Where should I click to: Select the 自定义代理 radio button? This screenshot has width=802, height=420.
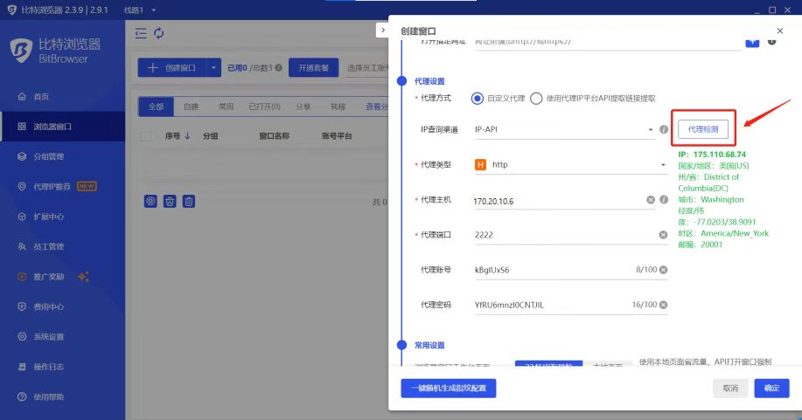478,99
